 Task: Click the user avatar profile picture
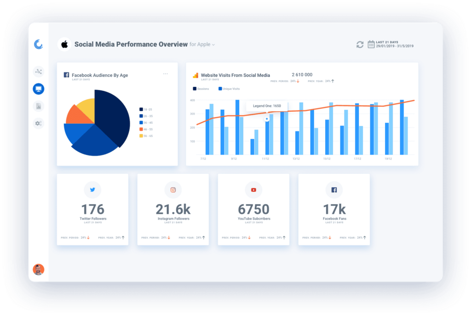(x=39, y=270)
